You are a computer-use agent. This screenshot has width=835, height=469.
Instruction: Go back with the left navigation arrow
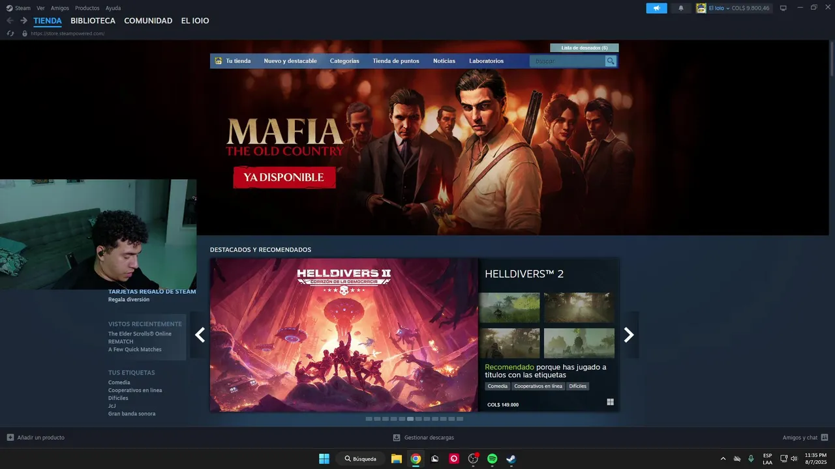pyautogui.click(x=10, y=21)
